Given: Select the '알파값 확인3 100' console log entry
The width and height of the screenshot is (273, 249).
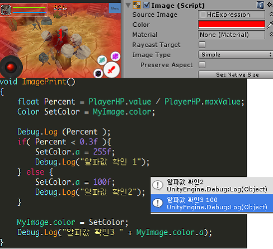Looking at the screenshot, I should pos(212,203).
